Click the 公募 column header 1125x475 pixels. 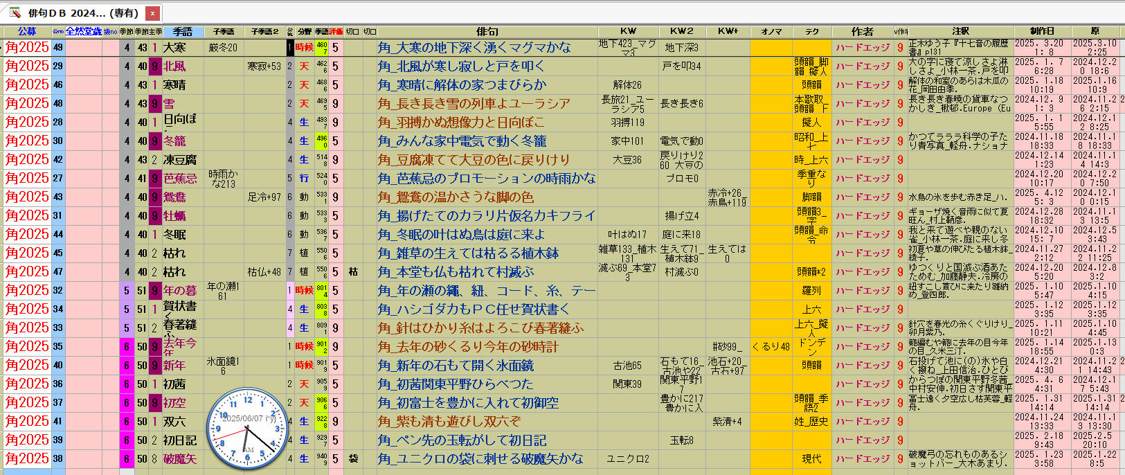click(27, 31)
